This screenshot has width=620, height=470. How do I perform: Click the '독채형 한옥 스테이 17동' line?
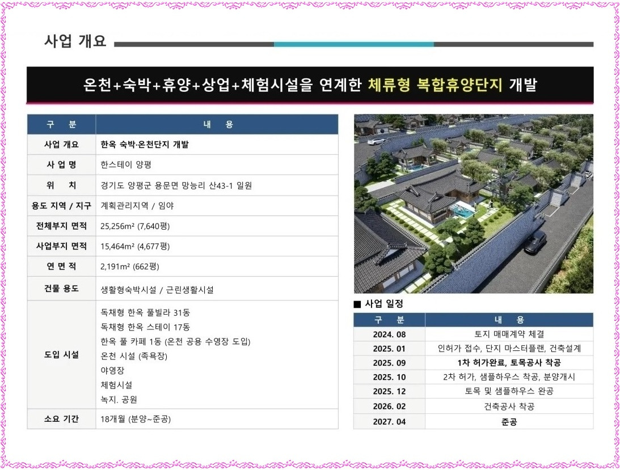click(x=145, y=327)
